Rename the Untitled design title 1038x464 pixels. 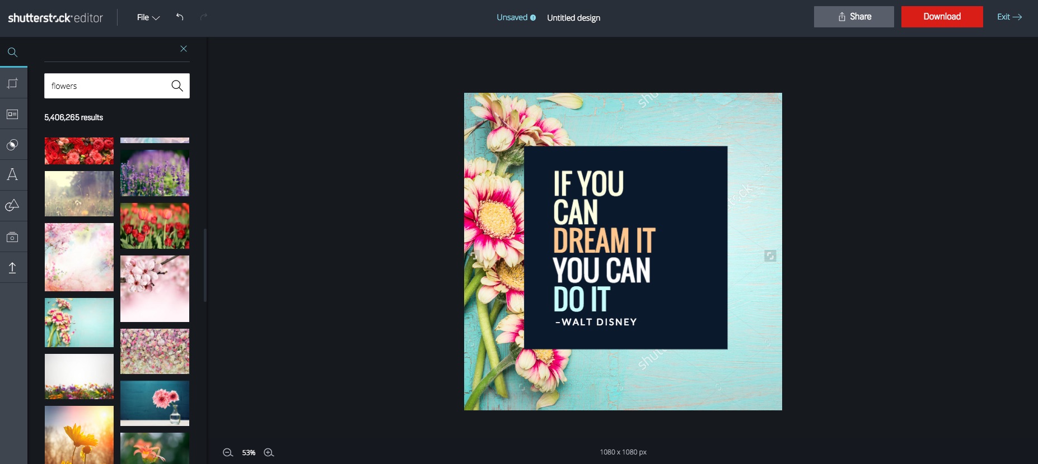pyautogui.click(x=573, y=18)
